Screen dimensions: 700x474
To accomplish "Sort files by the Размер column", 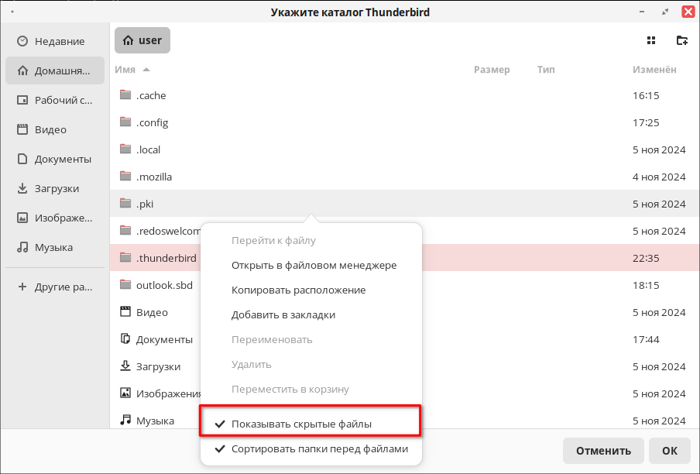I will (x=492, y=70).
